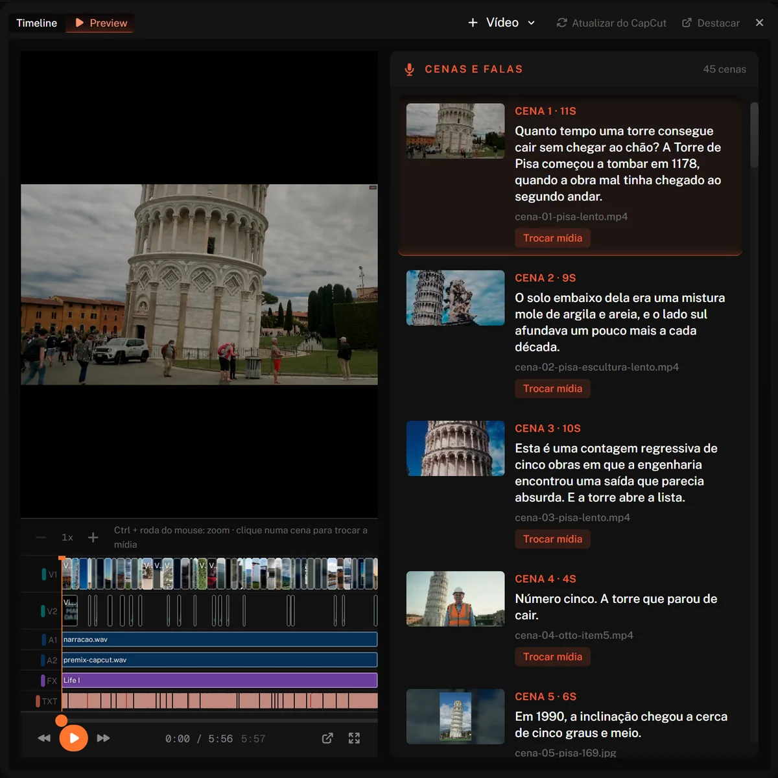Toggle fullscreen preview icon
The image size is (778, 778).
pyautogui.click(x=354, y=738)
